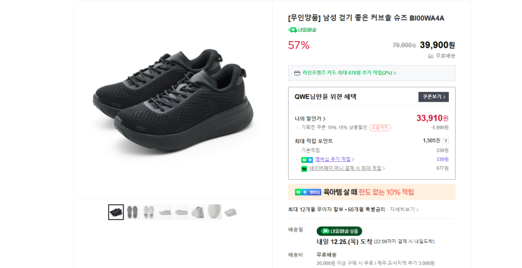Click the 내일배송 truck badge under the title

(x=302, y=29)
